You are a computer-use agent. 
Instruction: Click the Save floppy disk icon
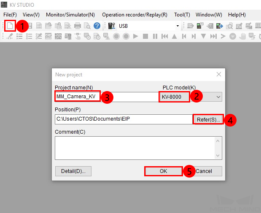pos(30,26)
